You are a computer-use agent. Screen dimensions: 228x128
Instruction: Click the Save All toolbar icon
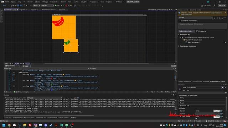(21, 5)
